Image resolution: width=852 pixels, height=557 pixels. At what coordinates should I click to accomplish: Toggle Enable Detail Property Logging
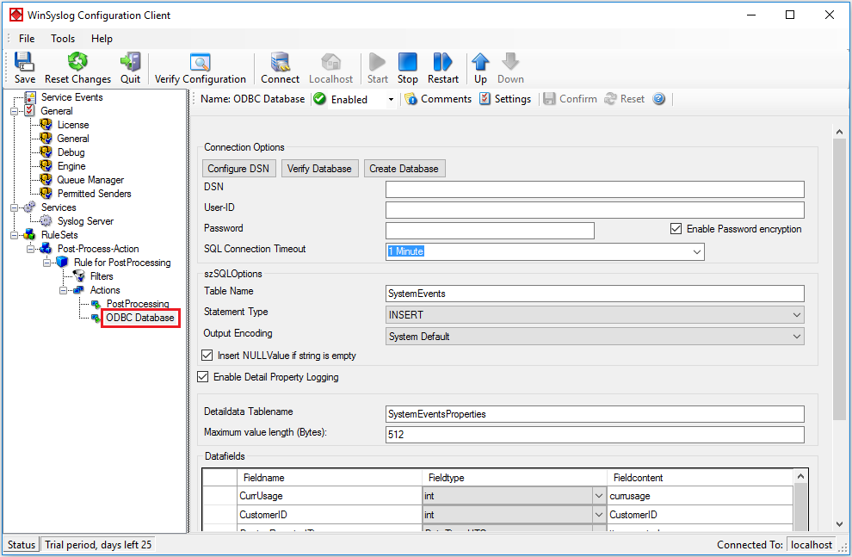(203, 376)
